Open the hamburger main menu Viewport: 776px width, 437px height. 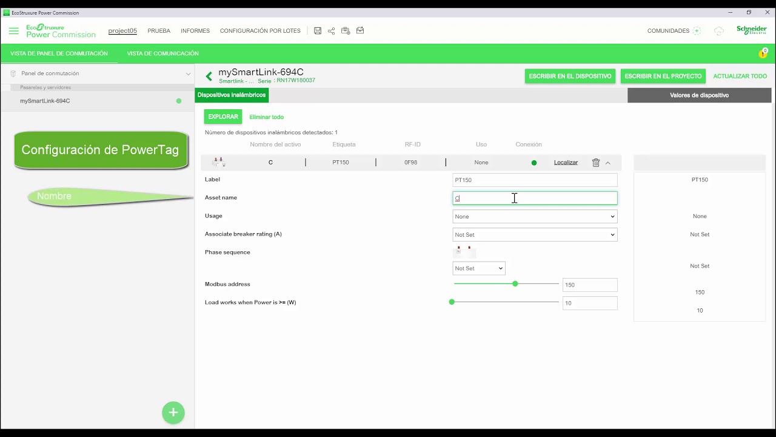pos(13,31)
